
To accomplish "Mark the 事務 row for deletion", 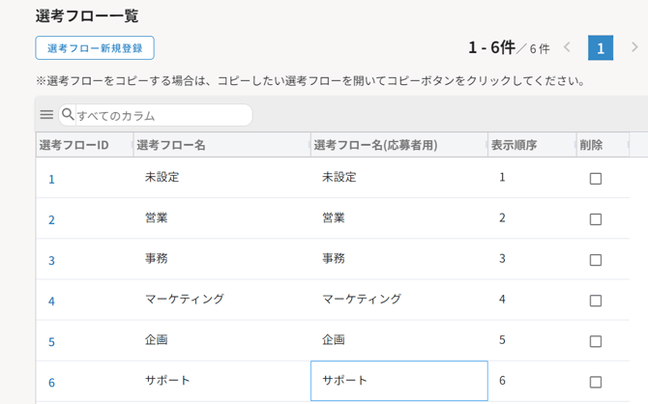I will (x=596, y=260).
